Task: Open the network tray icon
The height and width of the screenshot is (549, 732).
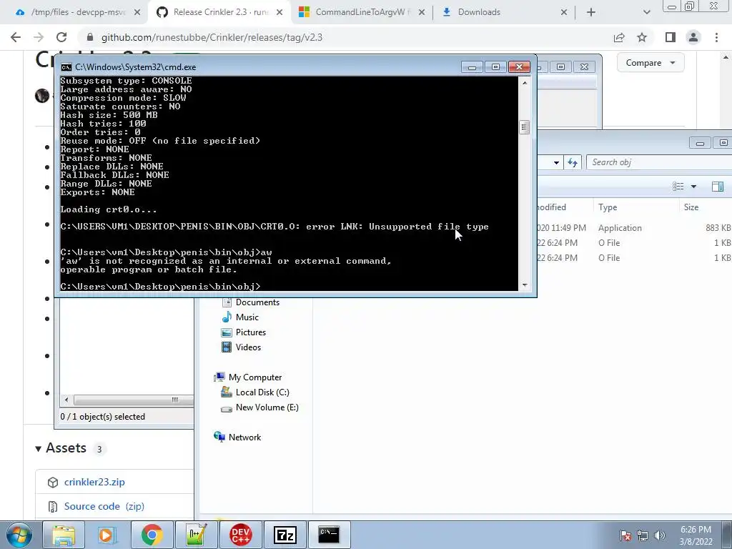Action: pos(643,535)
